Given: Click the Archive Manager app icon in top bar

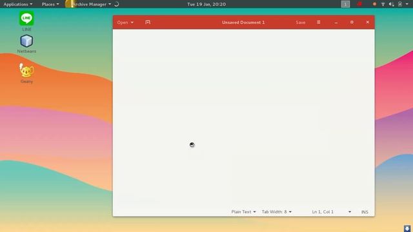Looking at the screenshot, I should (x=70, y=4).
